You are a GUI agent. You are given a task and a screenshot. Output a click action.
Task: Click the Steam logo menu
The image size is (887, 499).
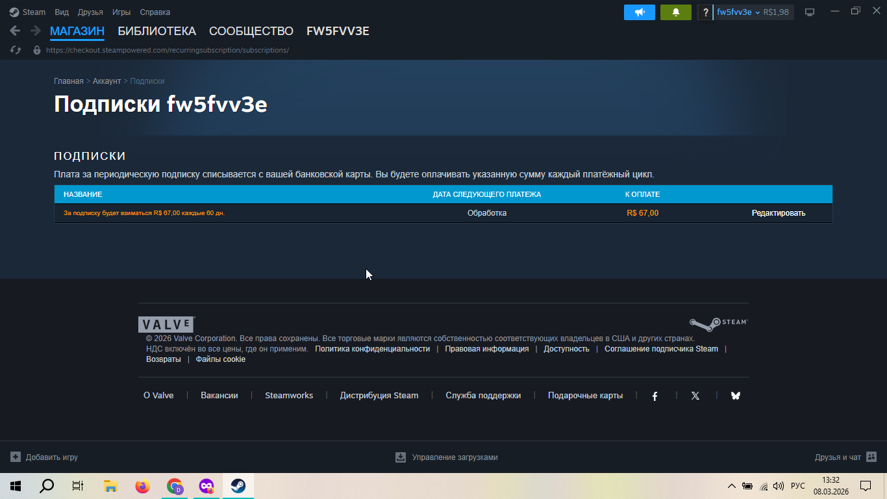(x=14, y=12)
